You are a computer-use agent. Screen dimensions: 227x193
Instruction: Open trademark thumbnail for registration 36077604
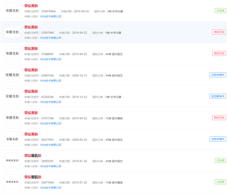(12, 182)
